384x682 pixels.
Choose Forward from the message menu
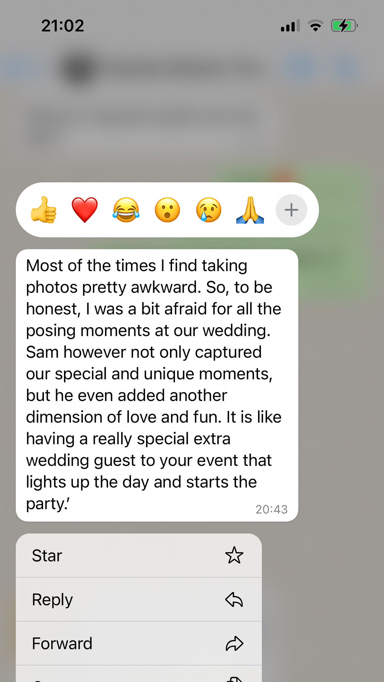139,643
